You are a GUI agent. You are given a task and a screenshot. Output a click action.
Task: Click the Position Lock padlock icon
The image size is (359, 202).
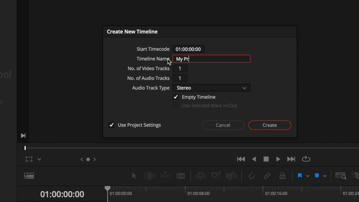point(282,176)
